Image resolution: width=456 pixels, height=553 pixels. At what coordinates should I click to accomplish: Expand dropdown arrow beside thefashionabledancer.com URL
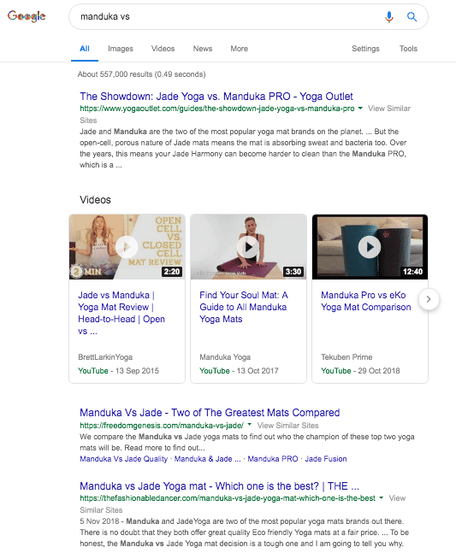[x=382, y=498]
